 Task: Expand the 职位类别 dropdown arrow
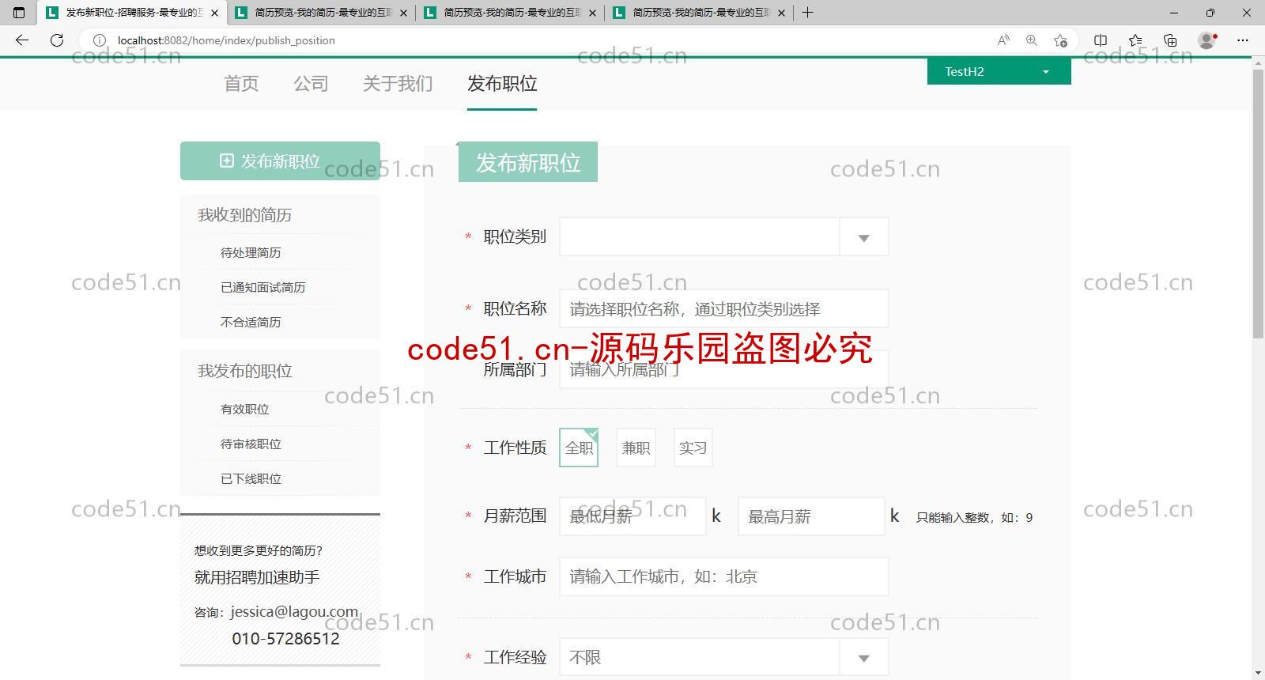click(864, 237)
